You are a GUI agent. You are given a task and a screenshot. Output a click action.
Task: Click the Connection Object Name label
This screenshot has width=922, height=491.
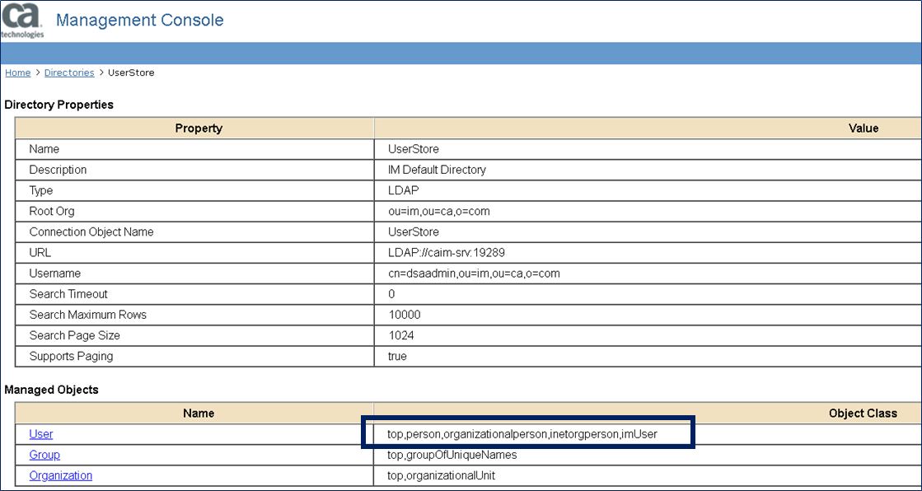coord(91,231)
